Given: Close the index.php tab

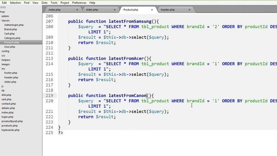Looking at the screenshot, I should (x=77, y=10).
